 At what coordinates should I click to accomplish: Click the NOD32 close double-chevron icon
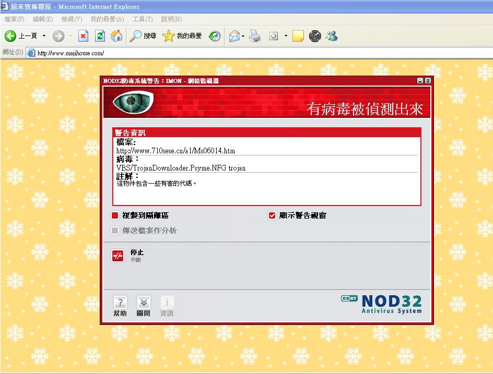[x=144, y=302]
